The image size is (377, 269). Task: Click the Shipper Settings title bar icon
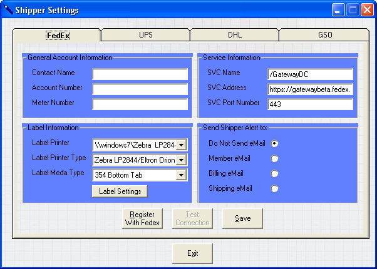click(8, 9)
